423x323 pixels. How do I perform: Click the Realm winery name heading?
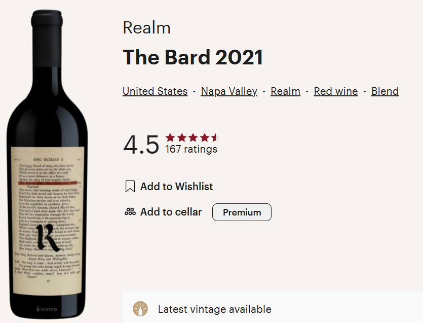147,28
